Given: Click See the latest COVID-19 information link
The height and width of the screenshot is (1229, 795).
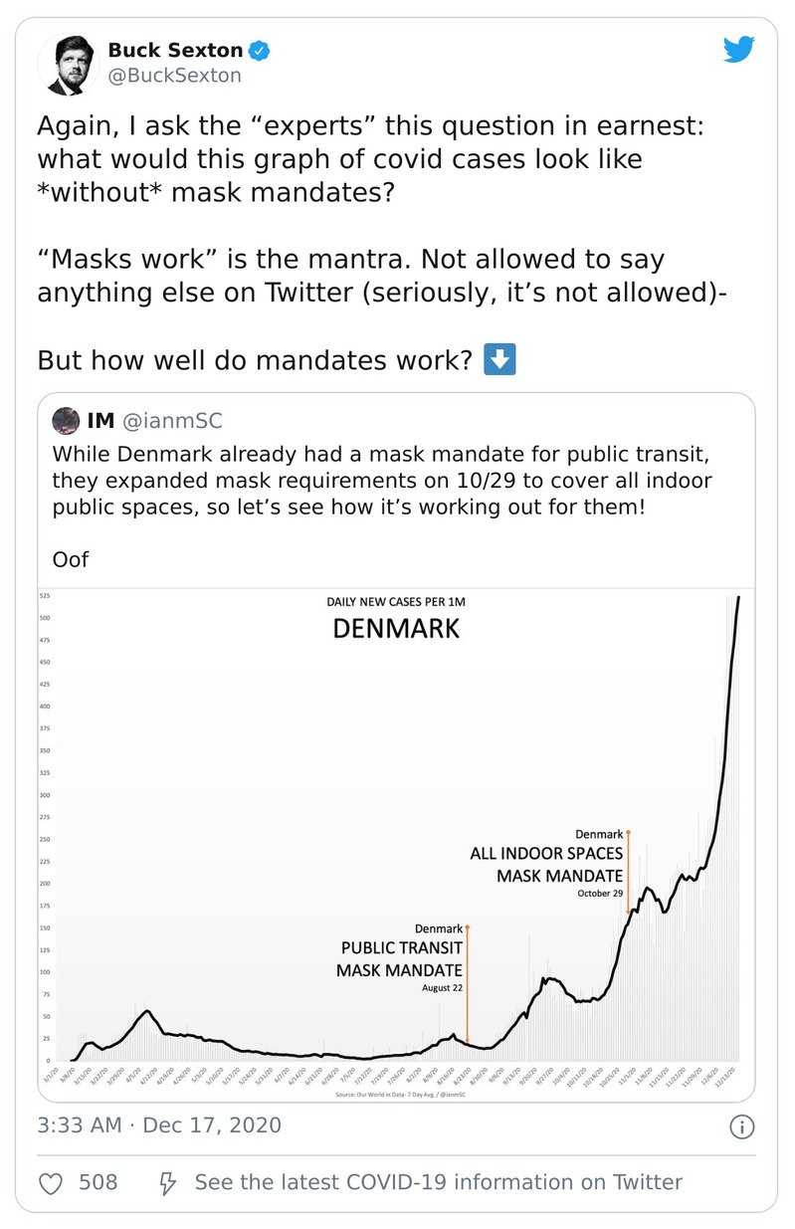Looking at the screenshot, I should coord(438,1182).
